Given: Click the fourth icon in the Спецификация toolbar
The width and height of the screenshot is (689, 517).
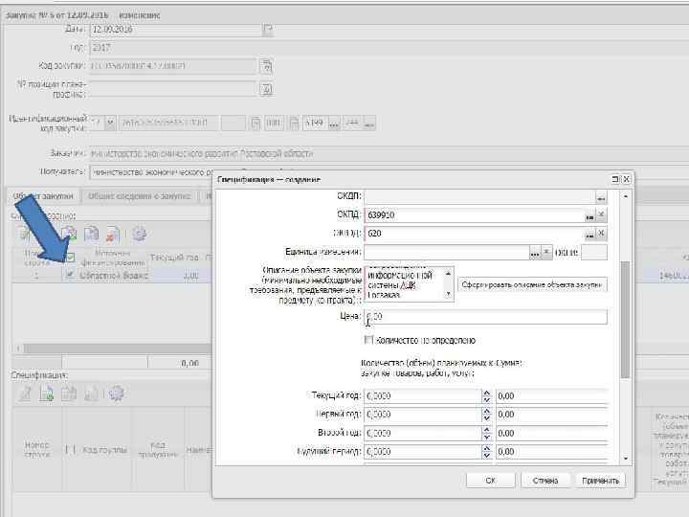Looking at the screenshot, I should point(91,393).
